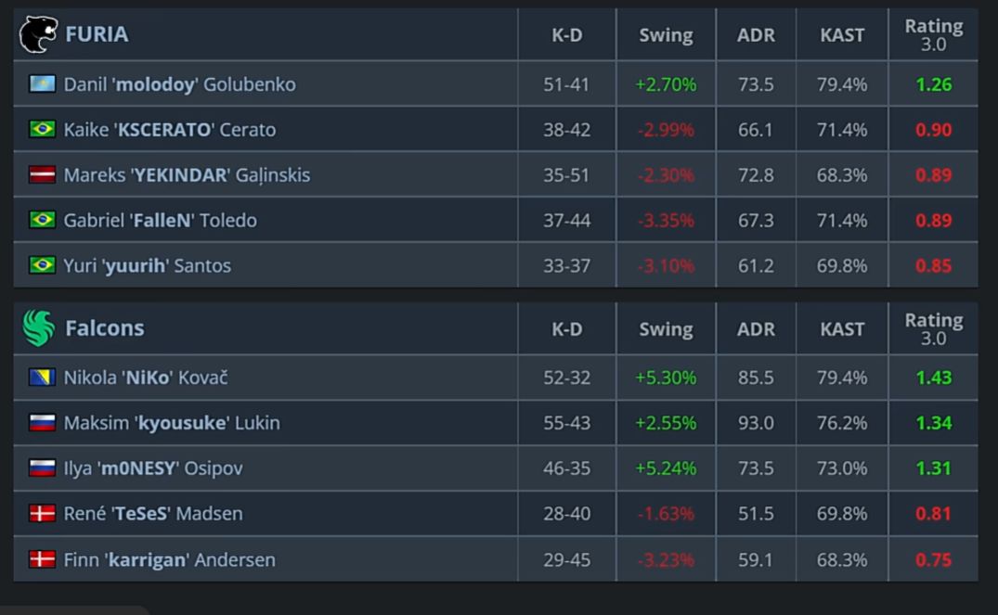Click the FURIA panther team logo

pyautogui.click(x=38, y=34)
